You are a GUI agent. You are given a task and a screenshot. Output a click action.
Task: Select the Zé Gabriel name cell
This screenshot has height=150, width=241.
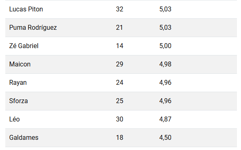tap(24, 46)
